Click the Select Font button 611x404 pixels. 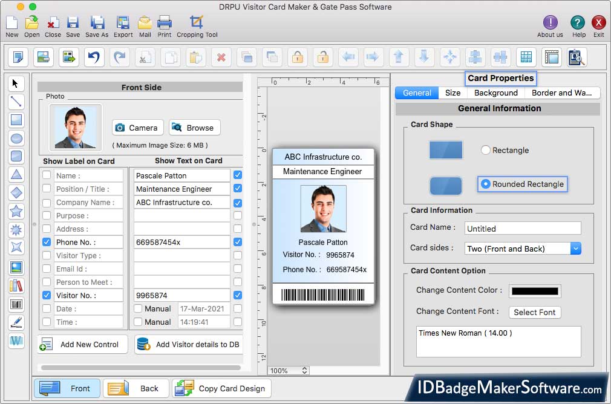click(535, 312)
